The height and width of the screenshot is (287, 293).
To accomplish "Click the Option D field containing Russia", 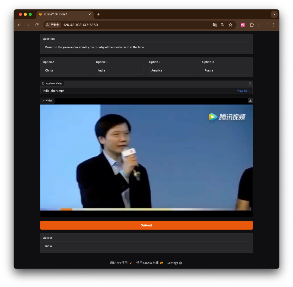I will point(226,70).
